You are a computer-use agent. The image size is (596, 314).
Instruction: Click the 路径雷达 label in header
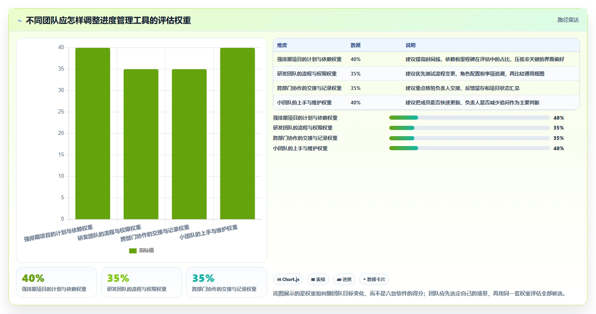tap(568, 20)
